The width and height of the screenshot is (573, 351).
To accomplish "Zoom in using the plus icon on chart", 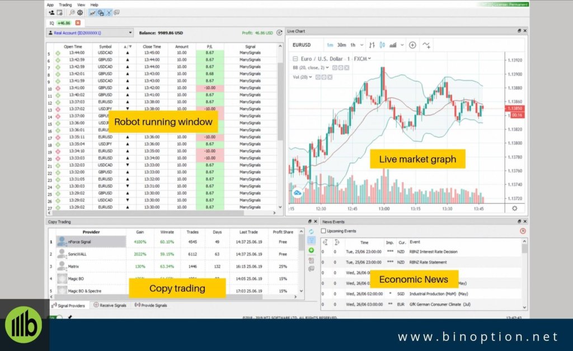I will click(x=412, y=44).
